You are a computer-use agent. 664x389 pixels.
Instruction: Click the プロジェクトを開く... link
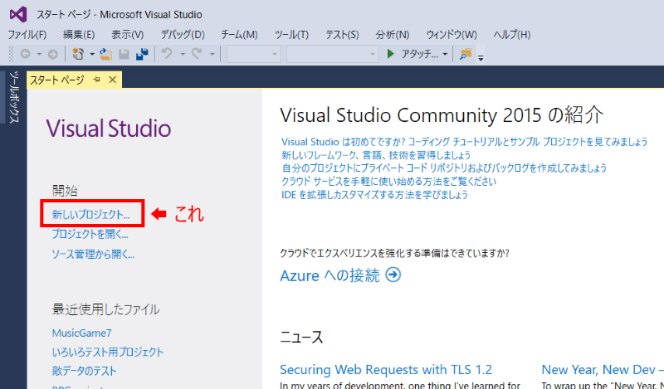point(90,234)
